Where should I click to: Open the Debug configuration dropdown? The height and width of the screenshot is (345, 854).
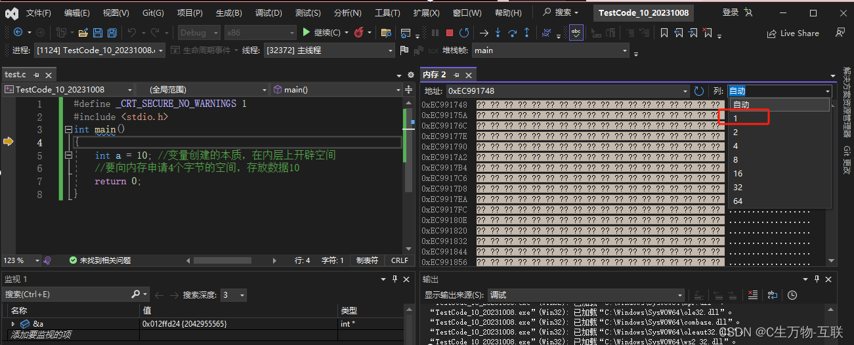[x=198, y=32]
